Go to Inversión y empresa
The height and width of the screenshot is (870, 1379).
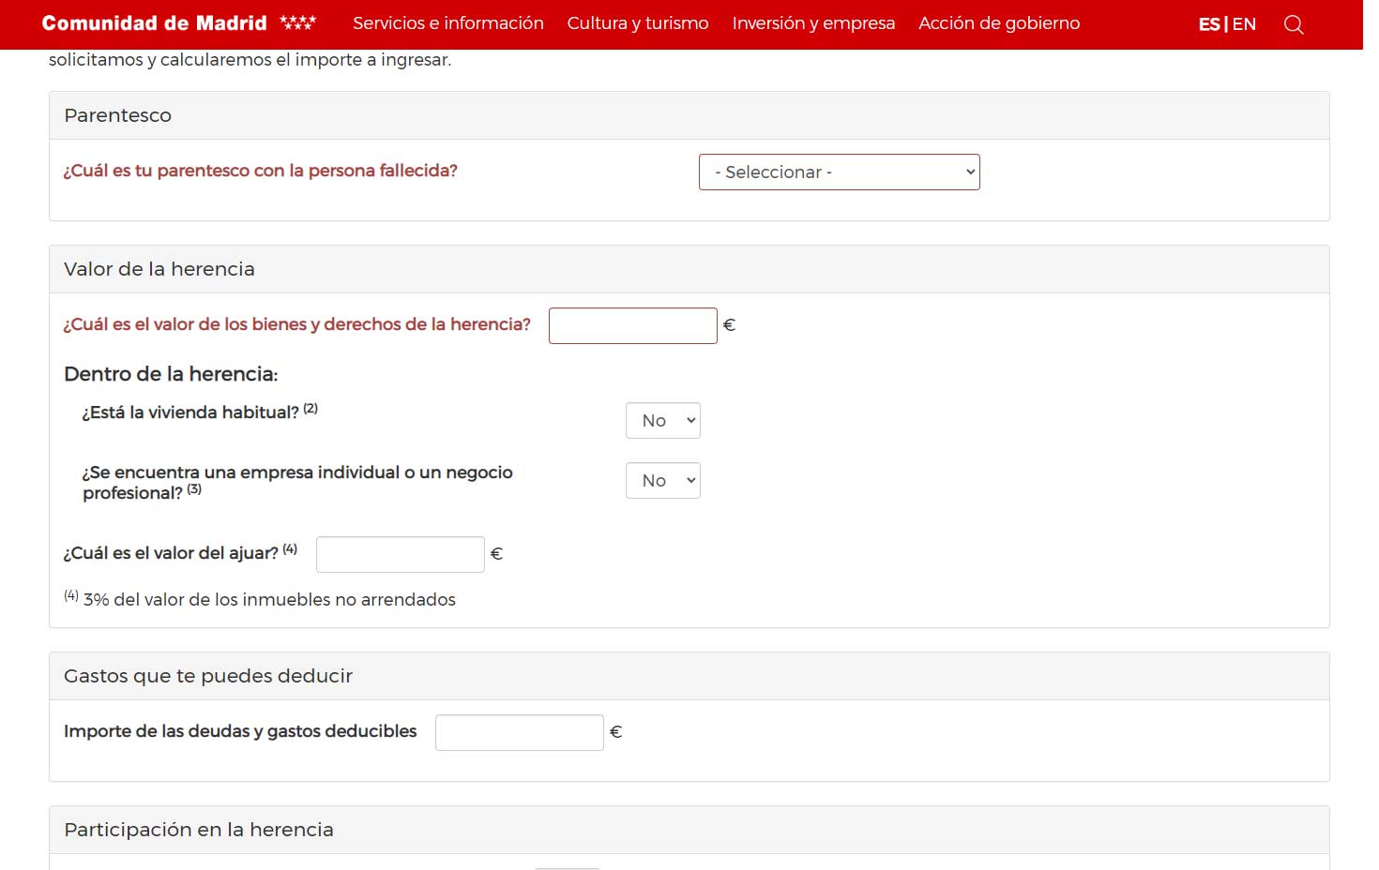[812, 23]
